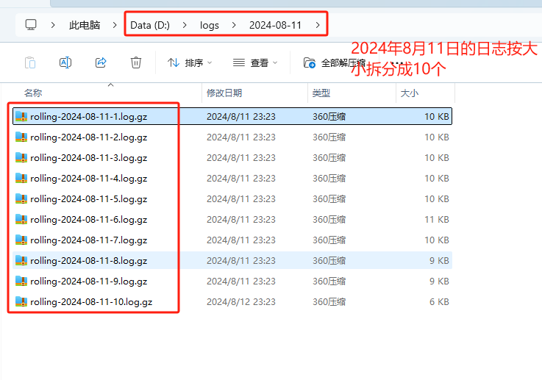Click the 全部解压缩 extract all button

tap(334, 62)
